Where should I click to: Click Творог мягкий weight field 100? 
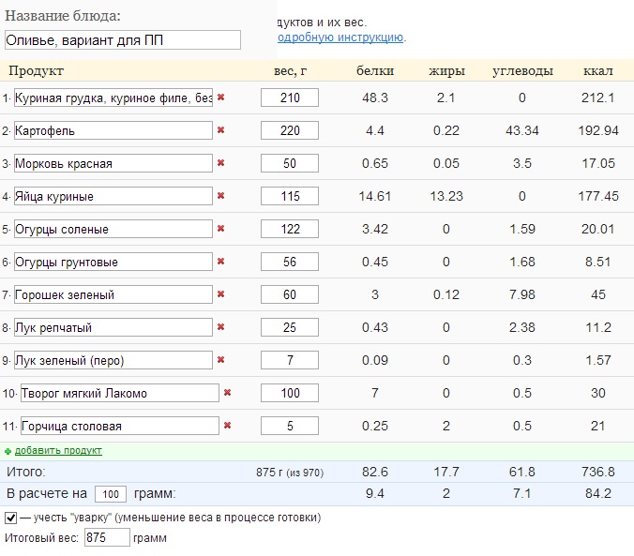coord(290,393)
